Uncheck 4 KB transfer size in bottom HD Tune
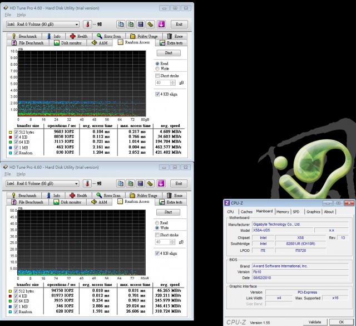Screen dimensions: 356x326 (16, 296)
